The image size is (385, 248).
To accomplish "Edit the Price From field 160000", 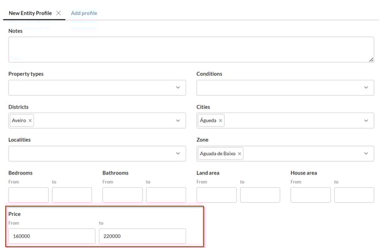I will coord(52,236).
